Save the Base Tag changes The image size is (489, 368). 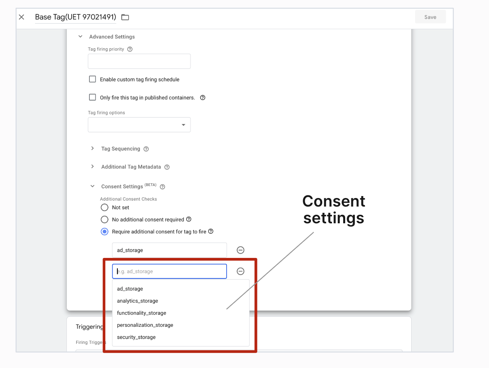pyautogui.click(x=430, y=17)
